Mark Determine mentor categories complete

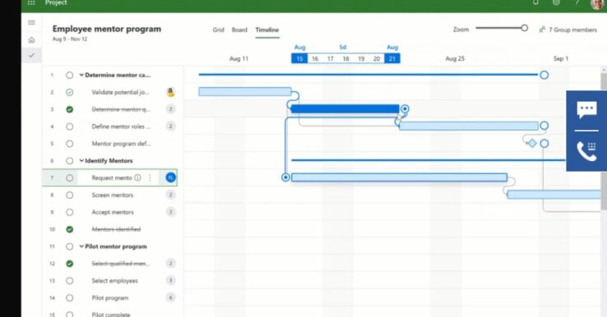[x=69, y=75]
